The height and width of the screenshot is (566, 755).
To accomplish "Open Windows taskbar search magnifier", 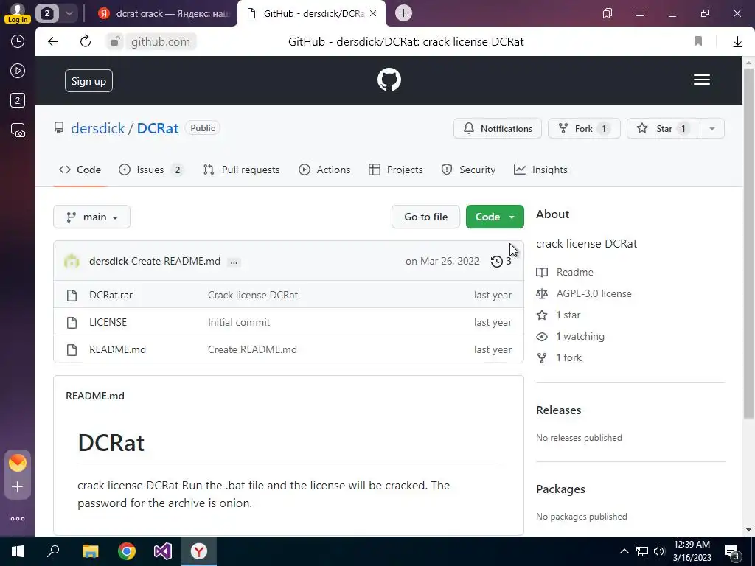I will click(x=53, y=551).
